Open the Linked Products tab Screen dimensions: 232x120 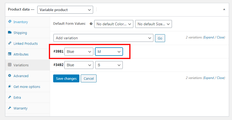pyautogui.click(x=28, y=43)
